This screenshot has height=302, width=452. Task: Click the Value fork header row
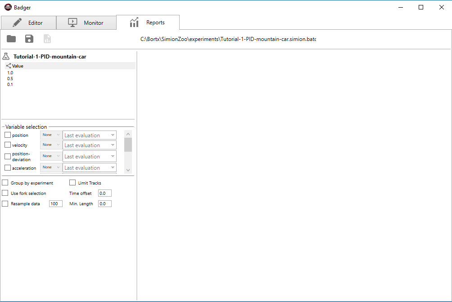pos(70,66)
